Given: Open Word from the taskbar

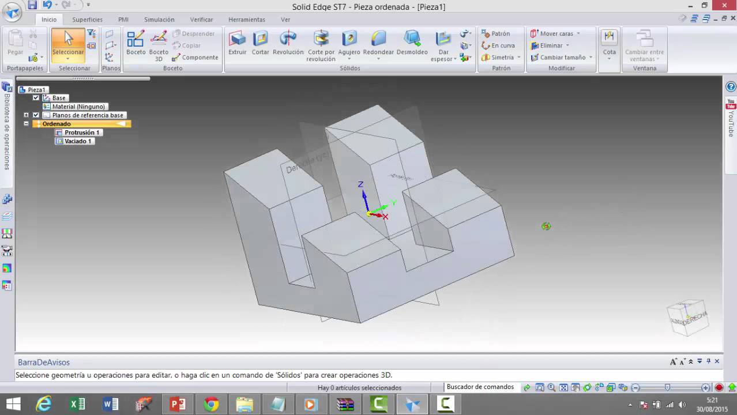Looking at the screenshot, I should pyautogui.click(x=111, y=405).
